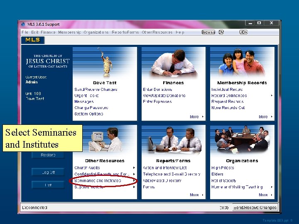Open the Finance menu
Screen dimensions: 299x224
(x=48, y=32)
